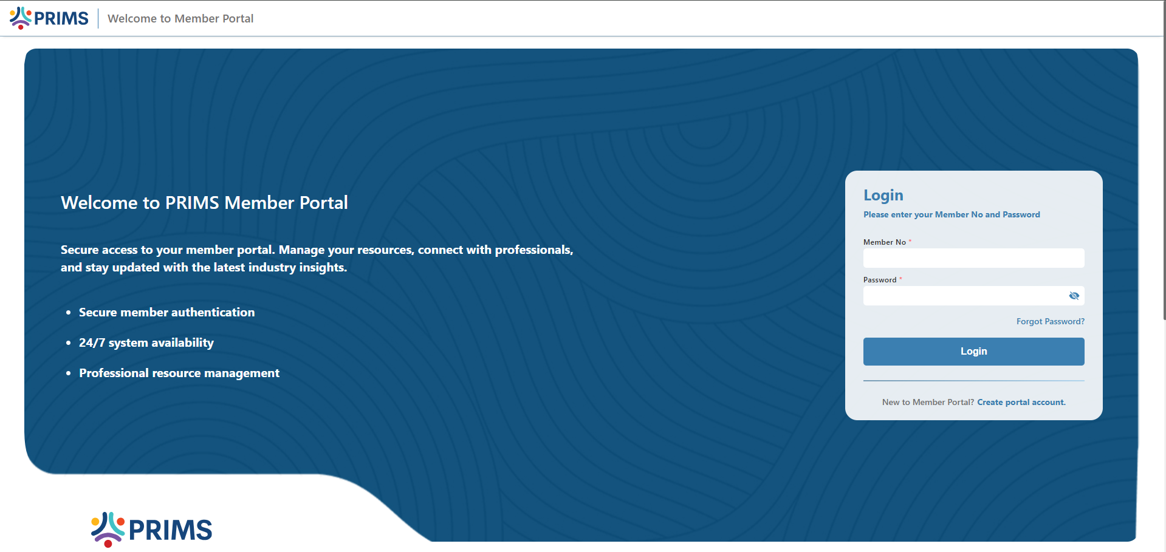Click 'Please enter your Member No and Password' text

click(x=952, y=214)
